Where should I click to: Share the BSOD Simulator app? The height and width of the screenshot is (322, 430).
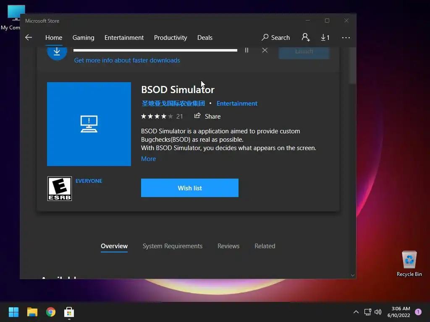pyautogui.click(x=207, y=116)
